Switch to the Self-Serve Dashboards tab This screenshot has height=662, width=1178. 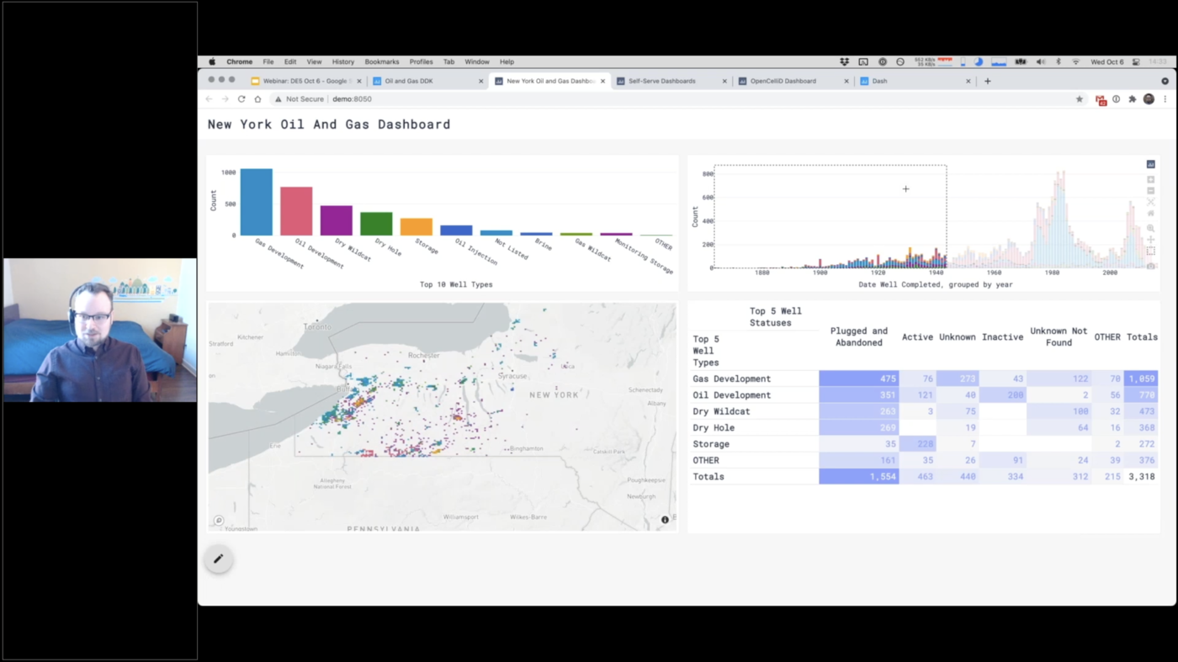(x=670, y=82)
